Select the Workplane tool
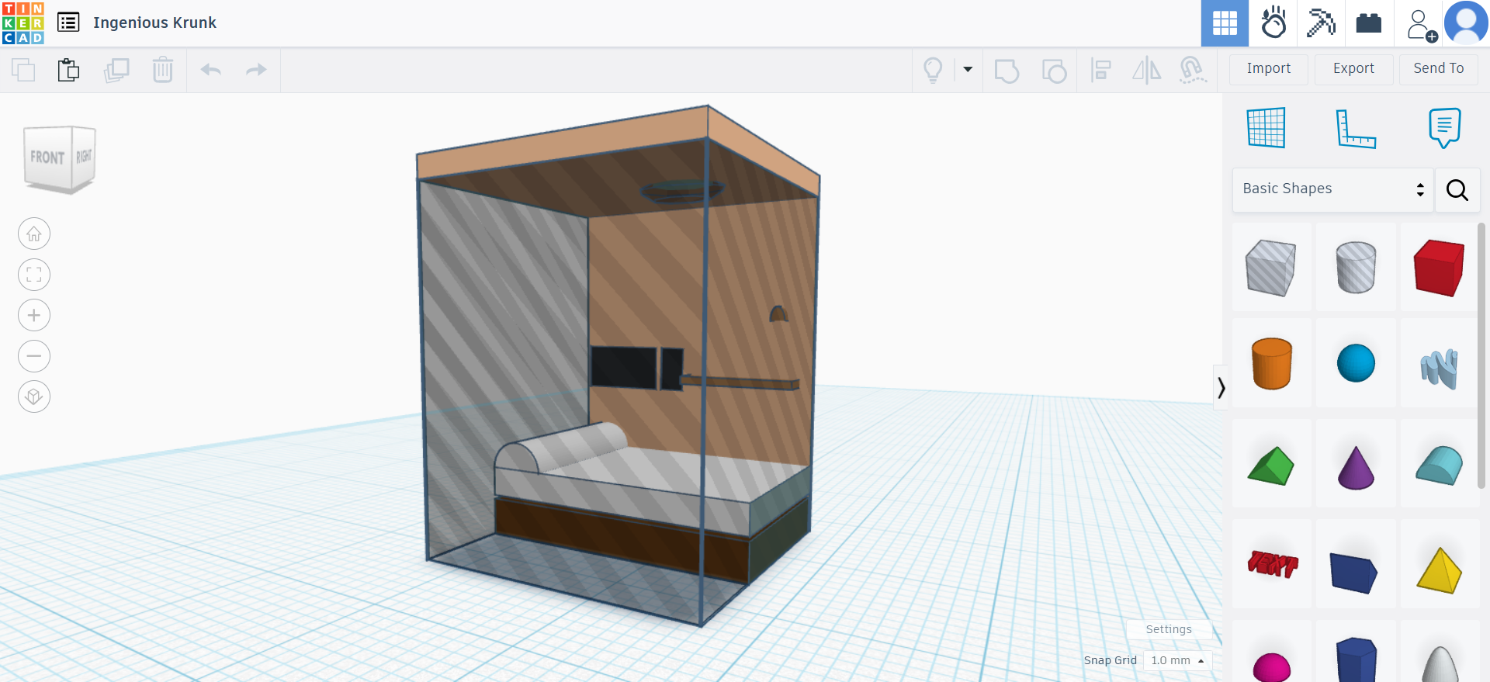Screen dimensions: 1490x682 1266,128
